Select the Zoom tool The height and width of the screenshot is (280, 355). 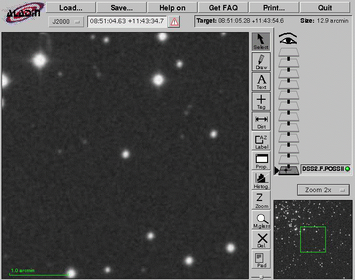(261, 200)
